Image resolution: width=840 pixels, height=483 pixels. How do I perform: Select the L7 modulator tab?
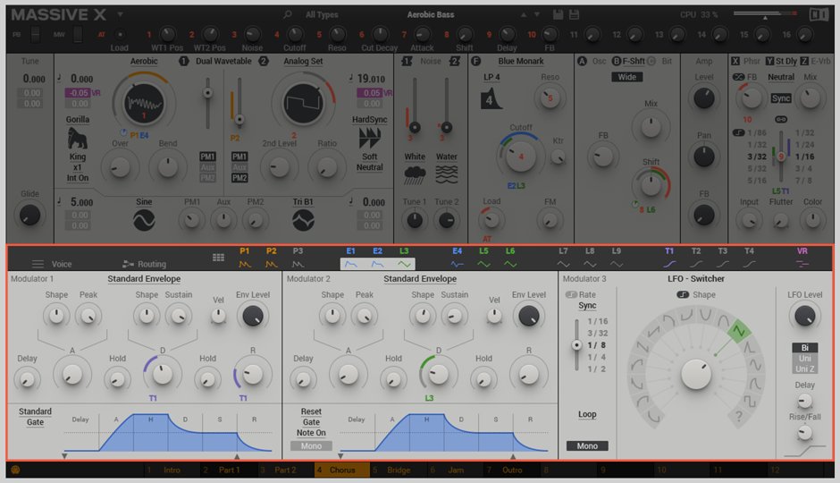tap(563, 258)
